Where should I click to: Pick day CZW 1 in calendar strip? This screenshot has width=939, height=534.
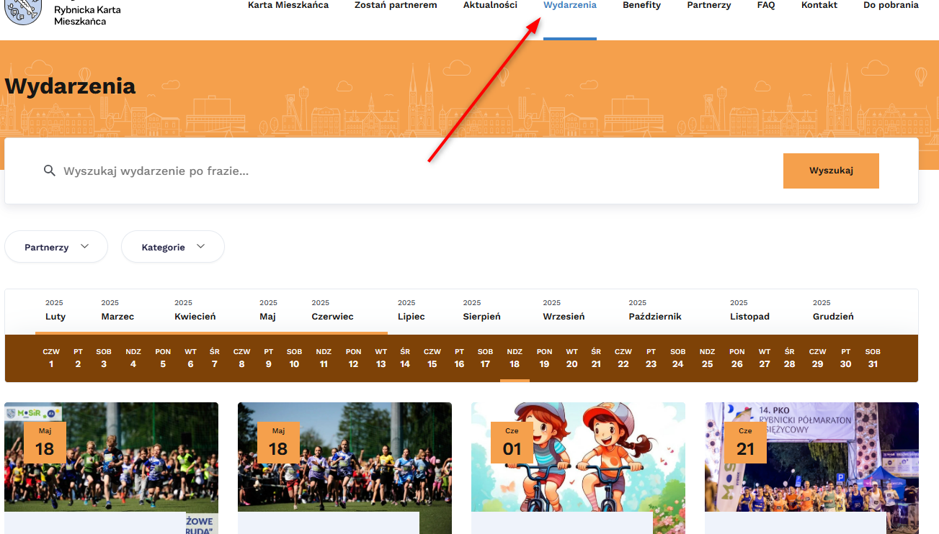51,358
